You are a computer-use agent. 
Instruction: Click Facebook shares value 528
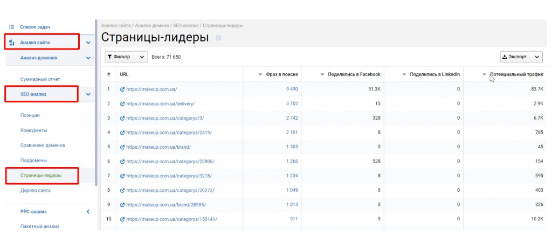(377, 162)
